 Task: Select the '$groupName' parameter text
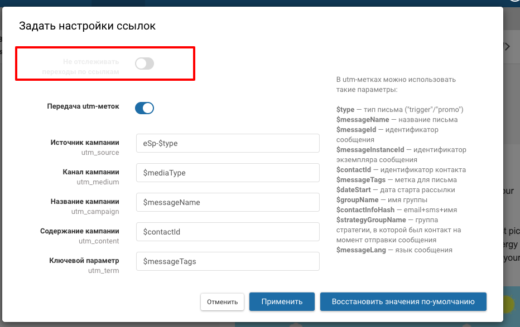(357, 200)
